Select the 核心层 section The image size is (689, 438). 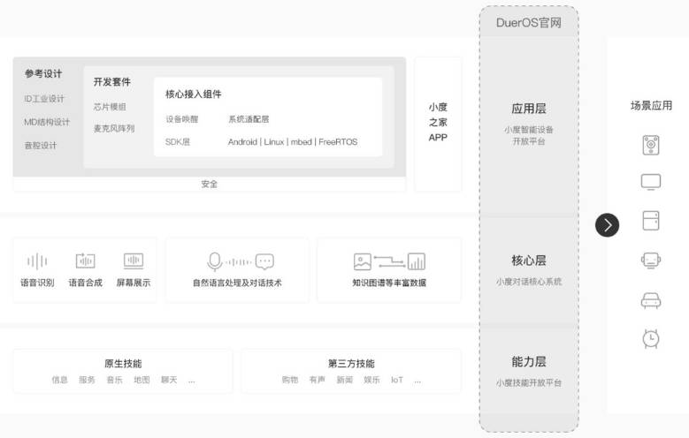pos(529,270)
